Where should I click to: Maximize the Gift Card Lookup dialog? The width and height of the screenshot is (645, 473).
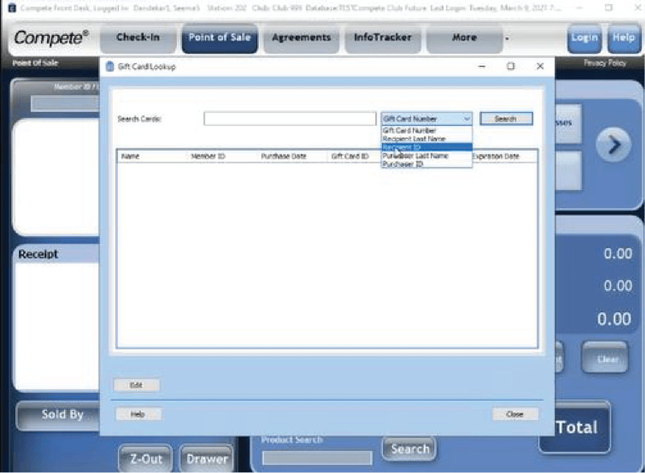(x=511, y=66)
